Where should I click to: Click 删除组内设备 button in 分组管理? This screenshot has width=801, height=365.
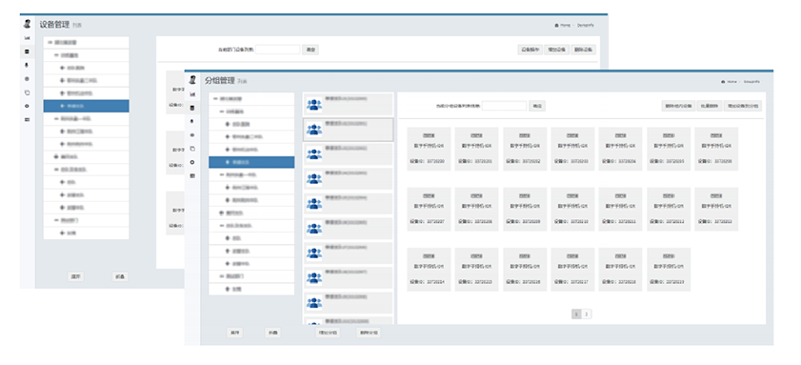(678, 106)
